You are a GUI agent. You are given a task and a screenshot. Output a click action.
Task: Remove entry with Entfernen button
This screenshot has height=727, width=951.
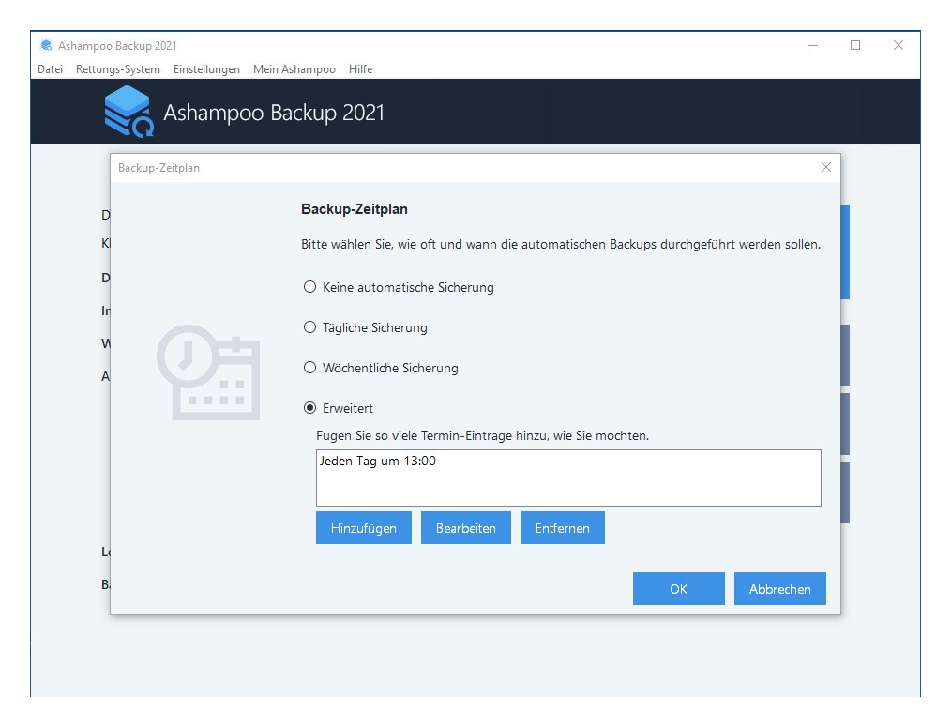pyautogui.click(x=562, y=528)
